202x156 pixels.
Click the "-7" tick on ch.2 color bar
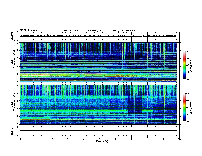tap(188, 121)
